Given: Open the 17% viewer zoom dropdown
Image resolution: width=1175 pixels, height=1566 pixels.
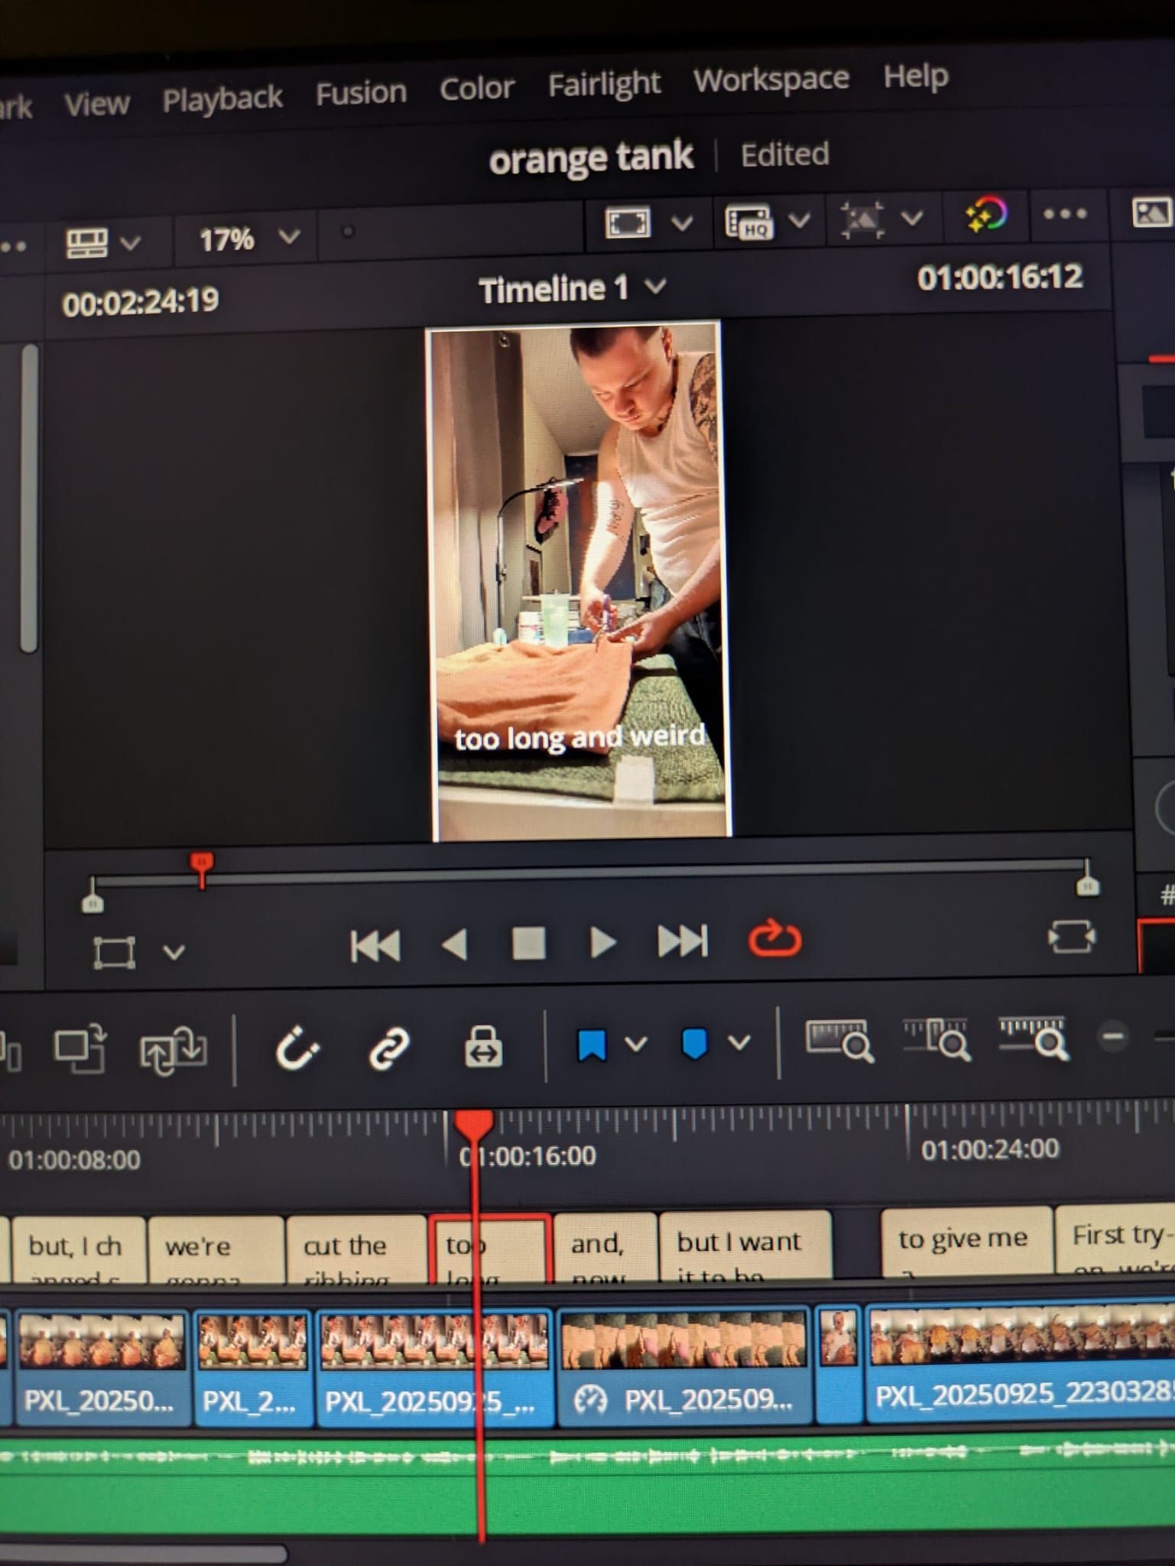Looking at the screenshot, I should [x=248, y=239].
